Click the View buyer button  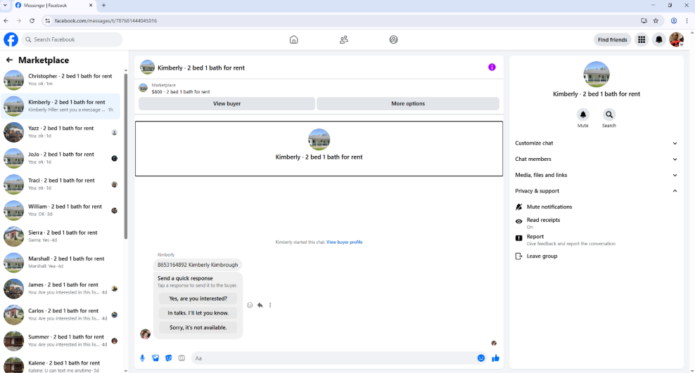tap(227, 103)
